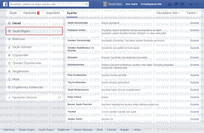Viewport: 204px width, 133px height.
Task: Switch to the Hareketler tab
Action: click(x=30, y=13)
